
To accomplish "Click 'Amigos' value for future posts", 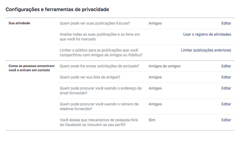I will (155, 23).
